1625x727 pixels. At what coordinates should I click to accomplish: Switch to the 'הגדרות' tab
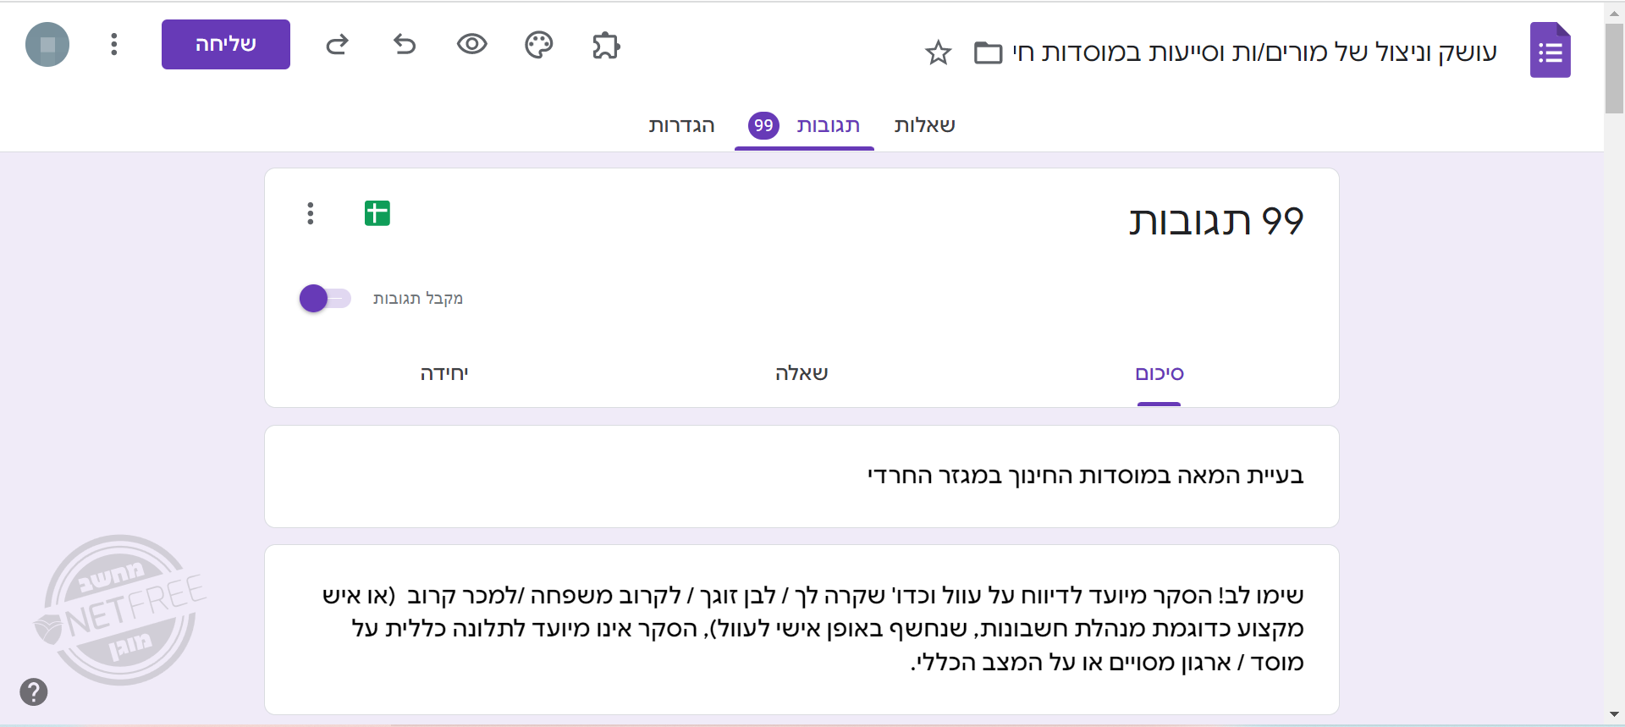click(681, 126)
